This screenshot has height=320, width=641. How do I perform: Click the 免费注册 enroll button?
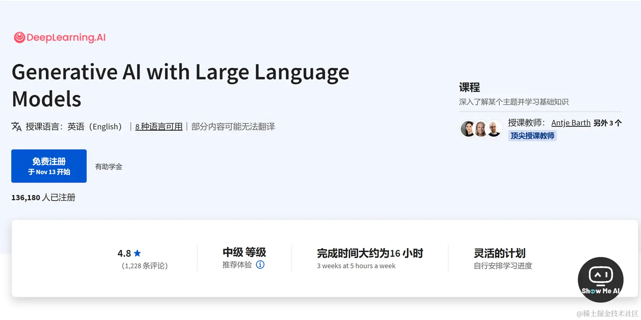49,166
